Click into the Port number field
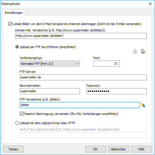The image size is (155, 155). click(107, 64)
